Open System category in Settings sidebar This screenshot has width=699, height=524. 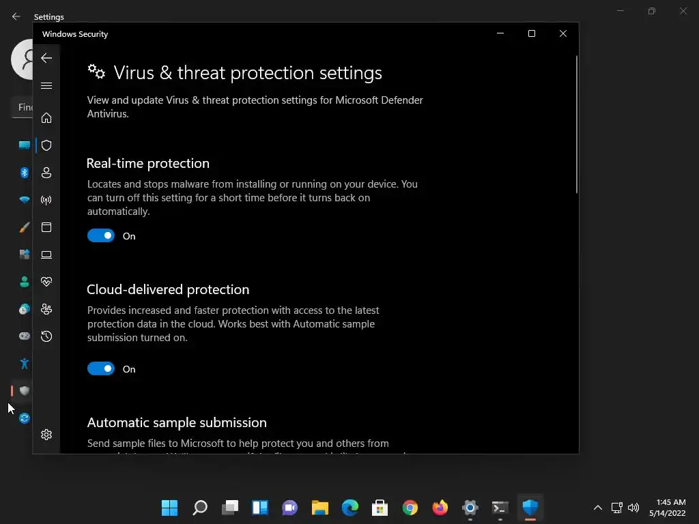24,145
